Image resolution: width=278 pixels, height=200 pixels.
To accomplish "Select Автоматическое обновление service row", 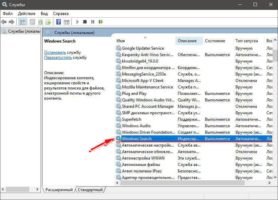I will coord(194,152).
